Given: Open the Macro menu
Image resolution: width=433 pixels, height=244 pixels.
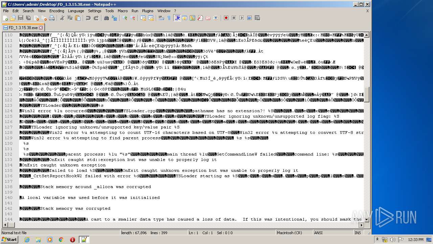Looking at the screenshot, I should [x=122, y=11].
